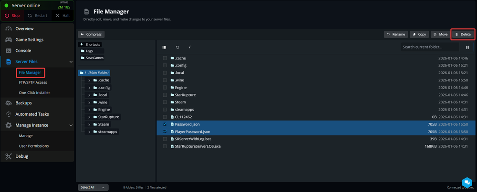This screenshot has height=192, width=477.
Task: Select File Manager submenu item
Action: pos(30,72)
